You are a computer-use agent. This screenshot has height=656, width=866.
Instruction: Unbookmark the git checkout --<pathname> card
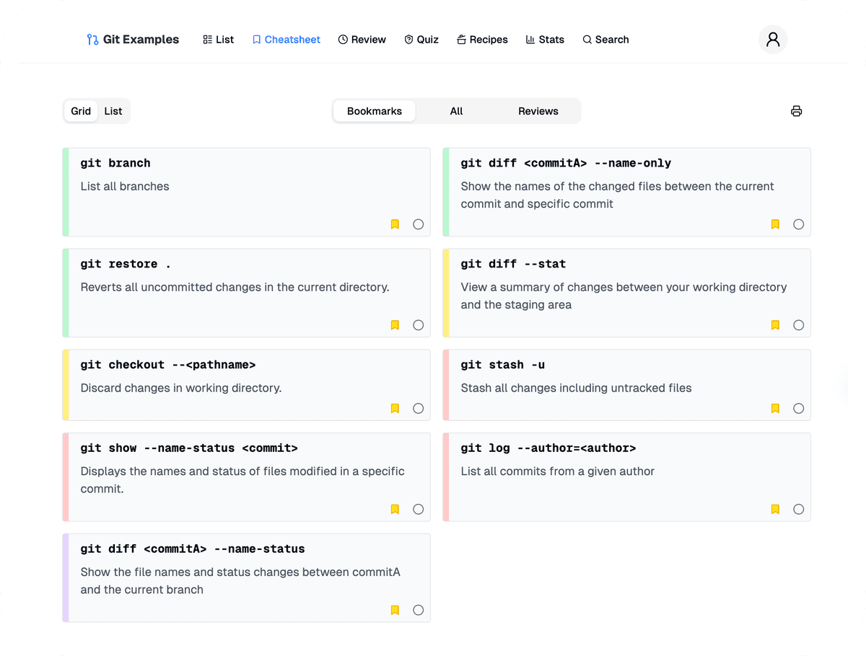click(x=395, y=409)
